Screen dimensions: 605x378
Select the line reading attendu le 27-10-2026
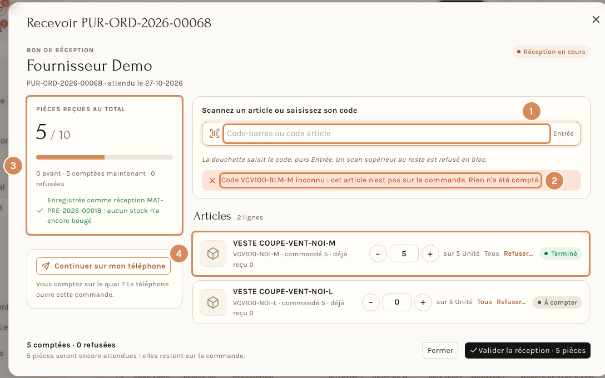click(x=105, y=83)
